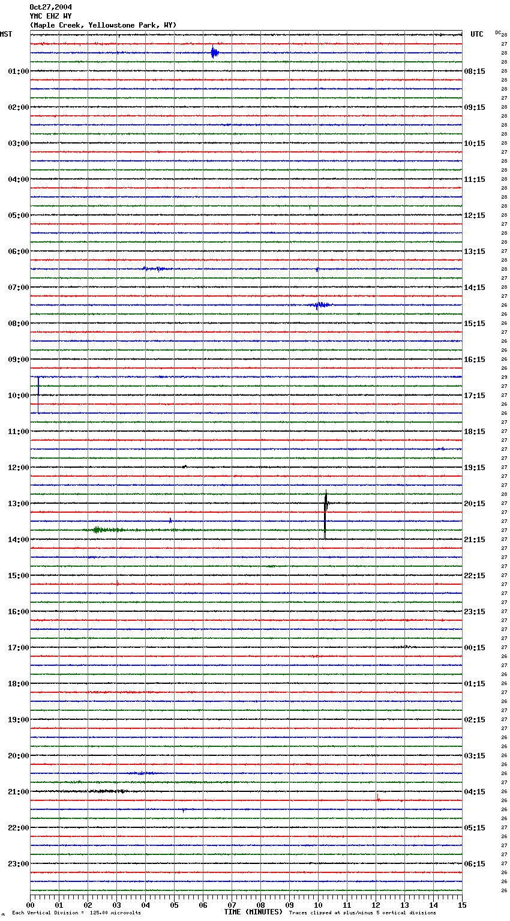Select the 16:00 MST time label
This screenshot has width=510, height=921.
coord(19,612)
